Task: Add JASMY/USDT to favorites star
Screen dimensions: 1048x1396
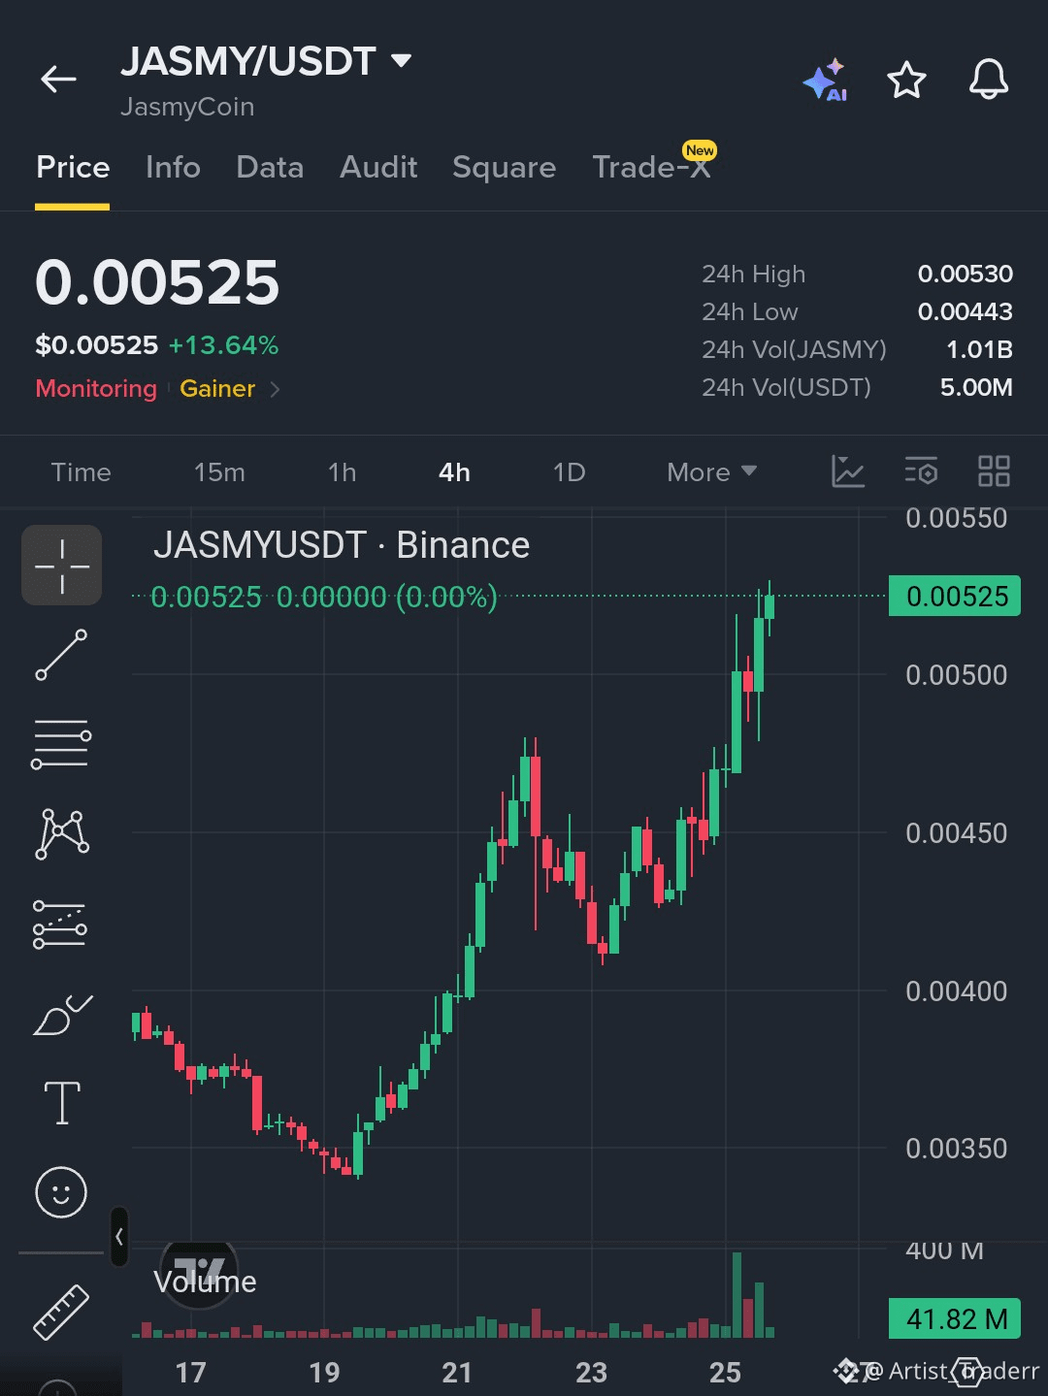Action: [906, 80]
